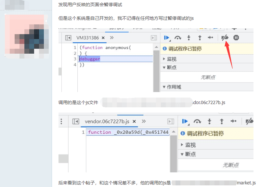
Task: Toggle Deactivate breakpoints in VM331386 debugger toolbar
Action: click(x=225, y=38)
